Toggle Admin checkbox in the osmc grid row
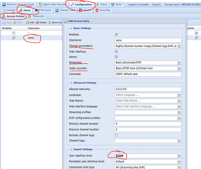The image size is (201, 169). [196, 38]
